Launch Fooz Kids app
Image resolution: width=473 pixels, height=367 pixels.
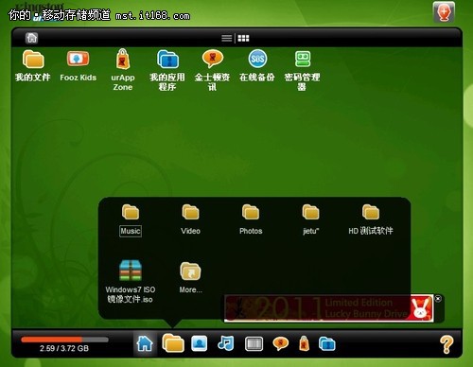[x=78, y=59]
